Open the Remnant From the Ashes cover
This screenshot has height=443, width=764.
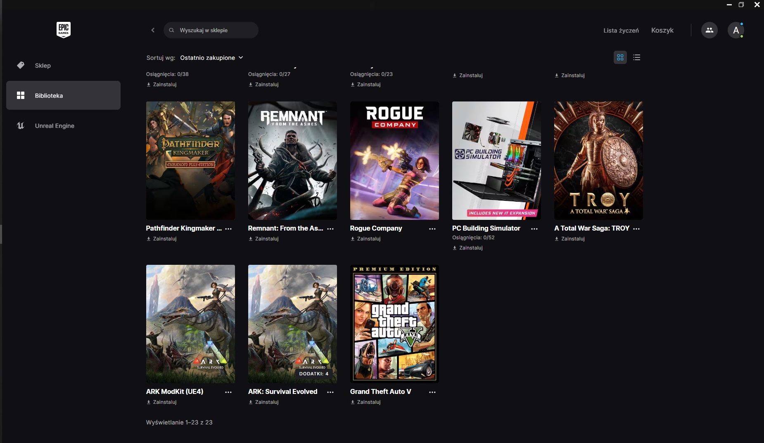tap(292, 160)
